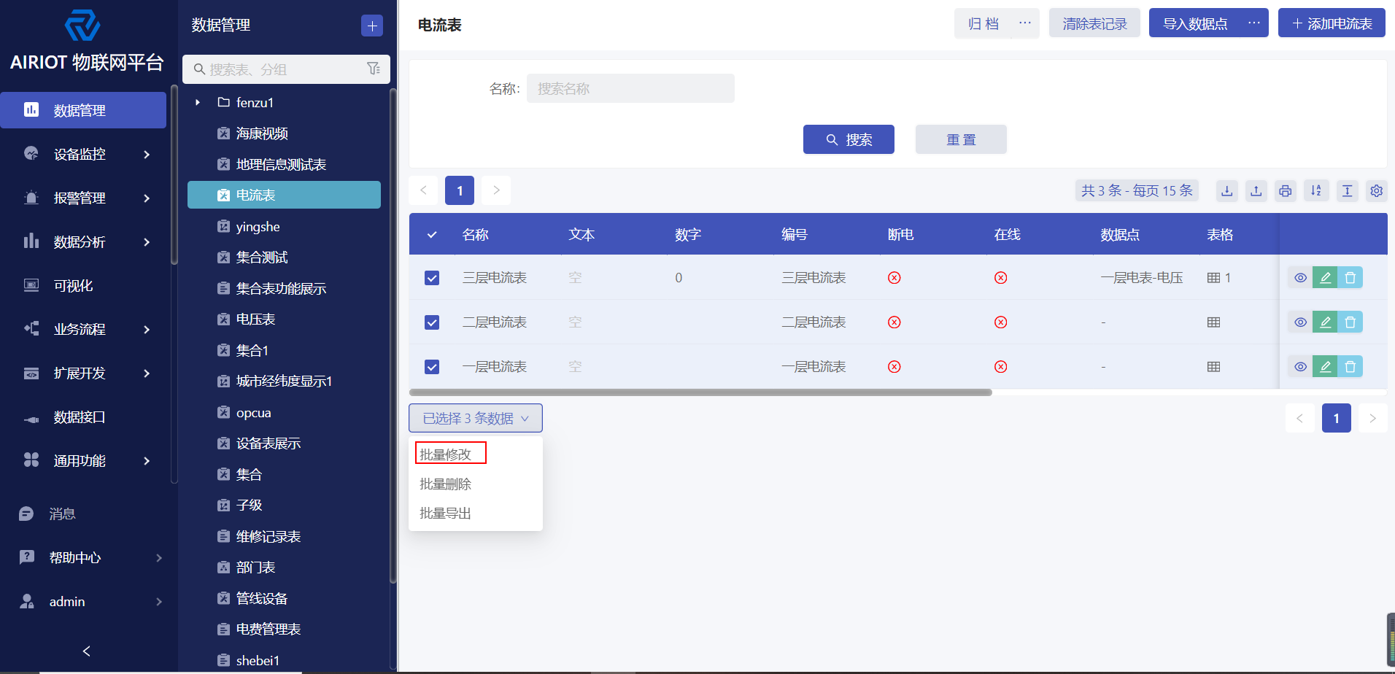Open 数据接口 in the left navigation

click(x=80, y=417)
